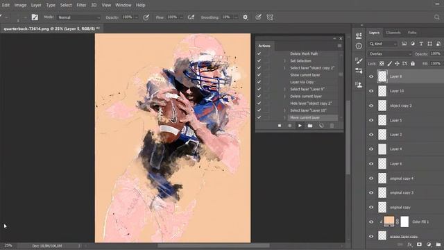Filter layers by adjustment layers icon
Image resolution: width=444 pixels, height=250 pixels.
coord(413,44)
